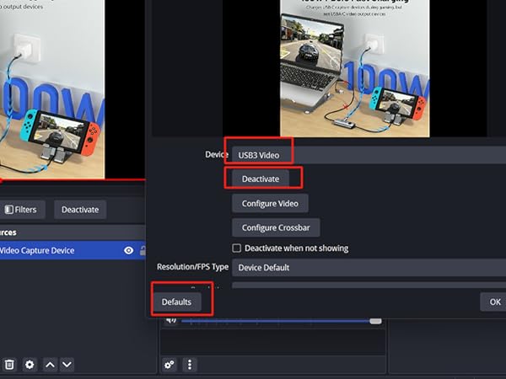Remove source with the trash icon
This screenshot has width=506, height=379.
[x=9, y=365]
